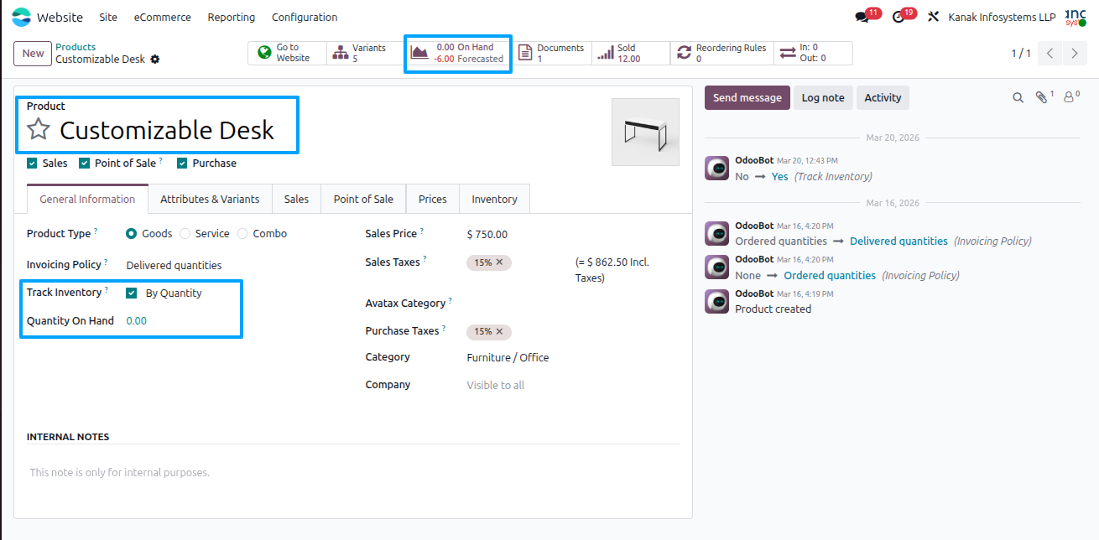Open Products breadcrumb link
The height and width of the screenshot is (540, 1099).
coord(76,47)
